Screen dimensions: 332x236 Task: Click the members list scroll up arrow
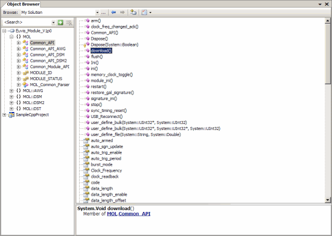pos(328,20)
